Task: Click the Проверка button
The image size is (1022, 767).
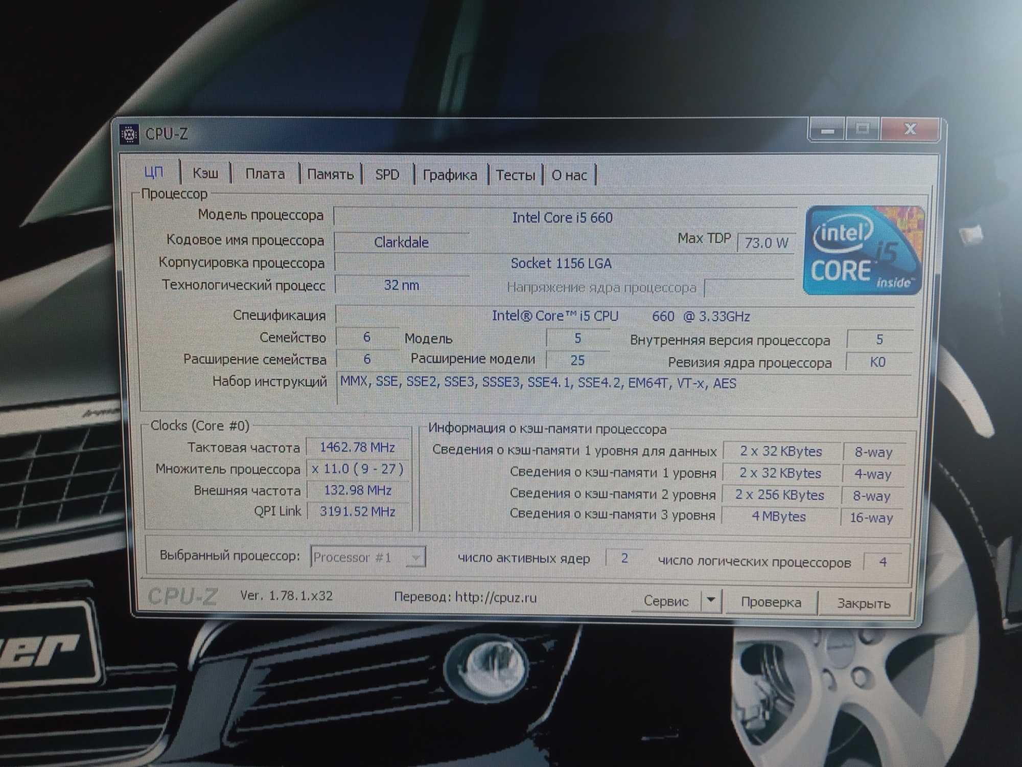Action: [x=771, y=602]
